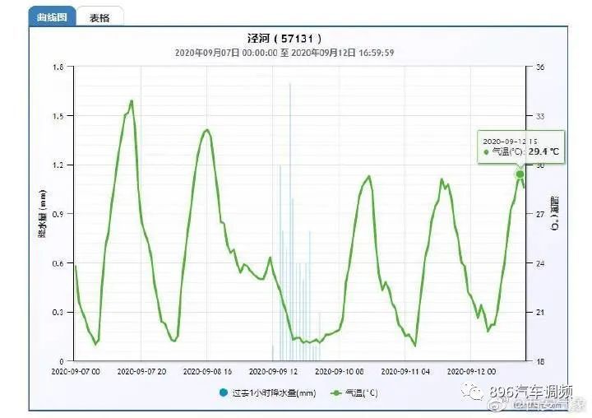Click the 降水量 (mm) axis title

click(x=42, y=214)
